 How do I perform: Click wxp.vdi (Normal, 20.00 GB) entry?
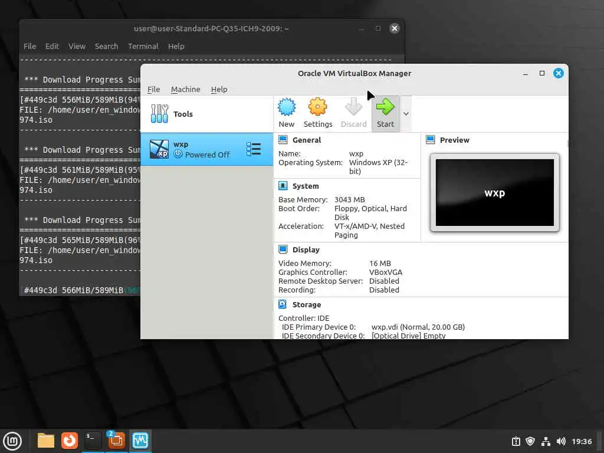tap(418, 327)
